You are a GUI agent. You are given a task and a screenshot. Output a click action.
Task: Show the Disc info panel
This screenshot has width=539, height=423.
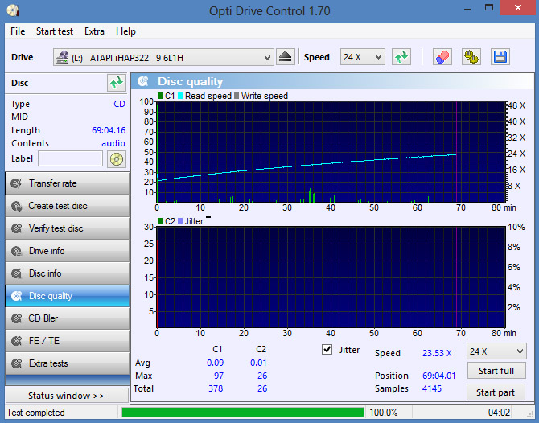click(x=68, y=273)
